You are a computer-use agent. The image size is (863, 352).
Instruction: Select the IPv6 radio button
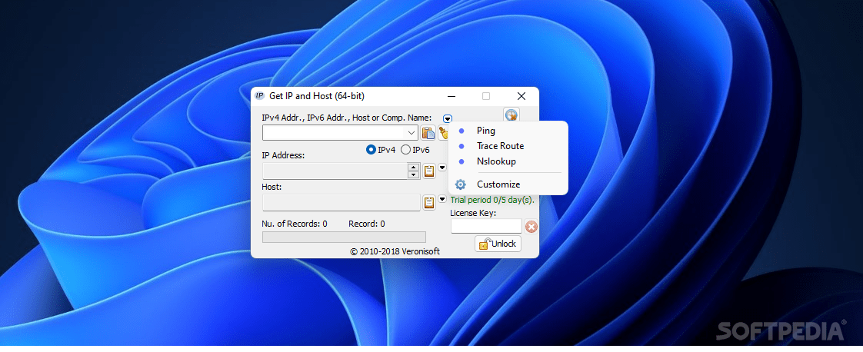pos(405,150)
